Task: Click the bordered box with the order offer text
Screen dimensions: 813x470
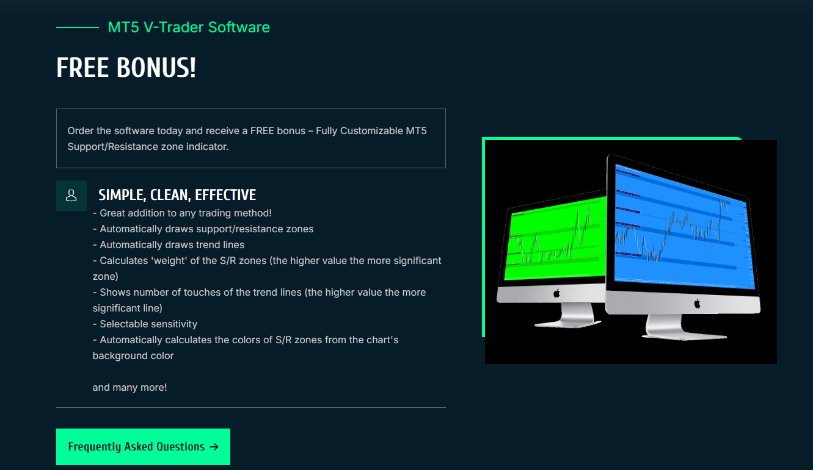Action: [x=250, y=138]
